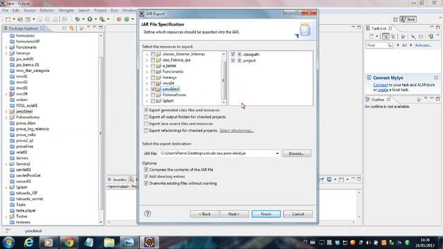Click the Task List new task icon

point(371,37)
